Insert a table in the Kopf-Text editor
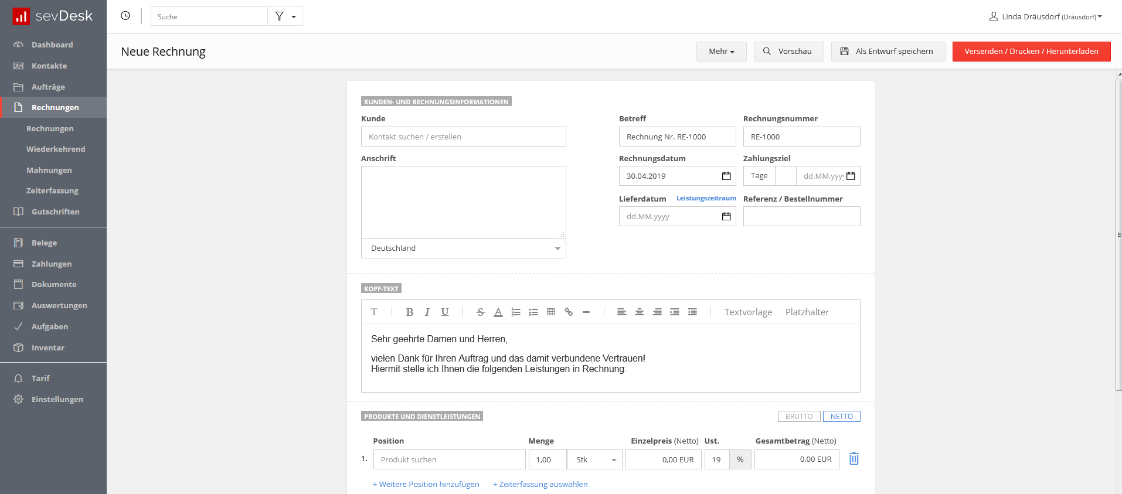1122x494 pixels. coord(550,312)
